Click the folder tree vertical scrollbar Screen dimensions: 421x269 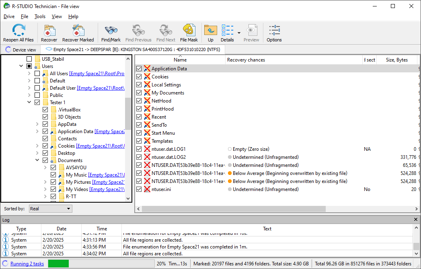pyautogui.click(x=128, y=114)
